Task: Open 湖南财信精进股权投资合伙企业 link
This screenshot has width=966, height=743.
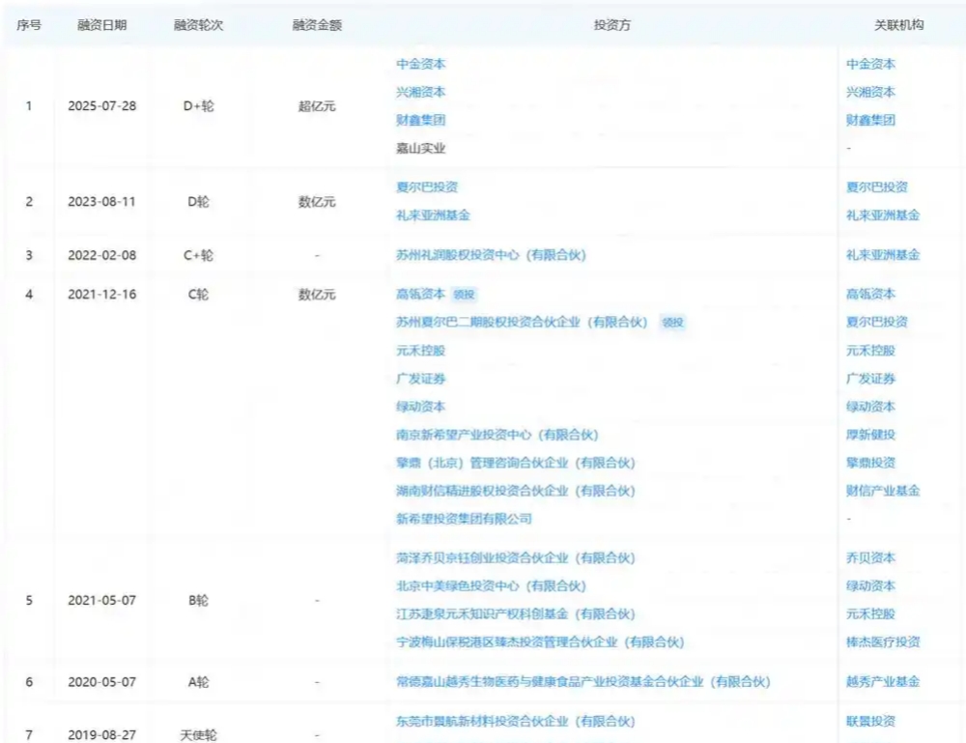Action: tap(516, 491)
